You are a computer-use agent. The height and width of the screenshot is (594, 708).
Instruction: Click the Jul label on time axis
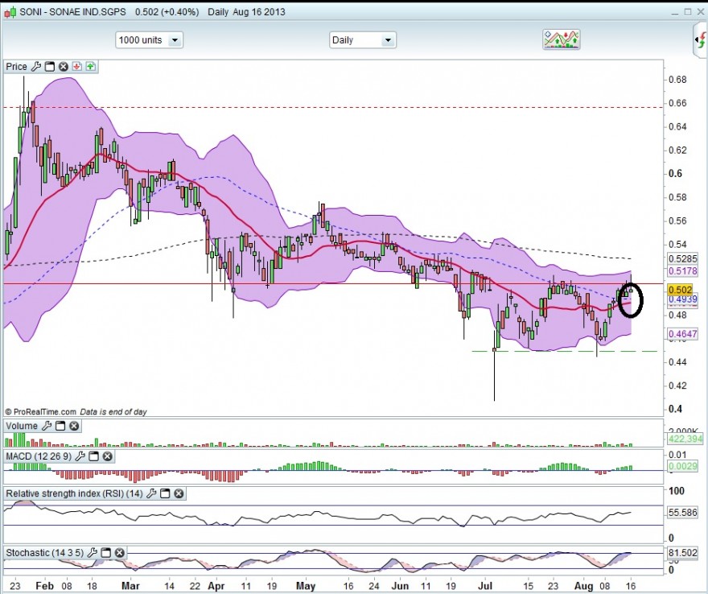coord(485,586)
